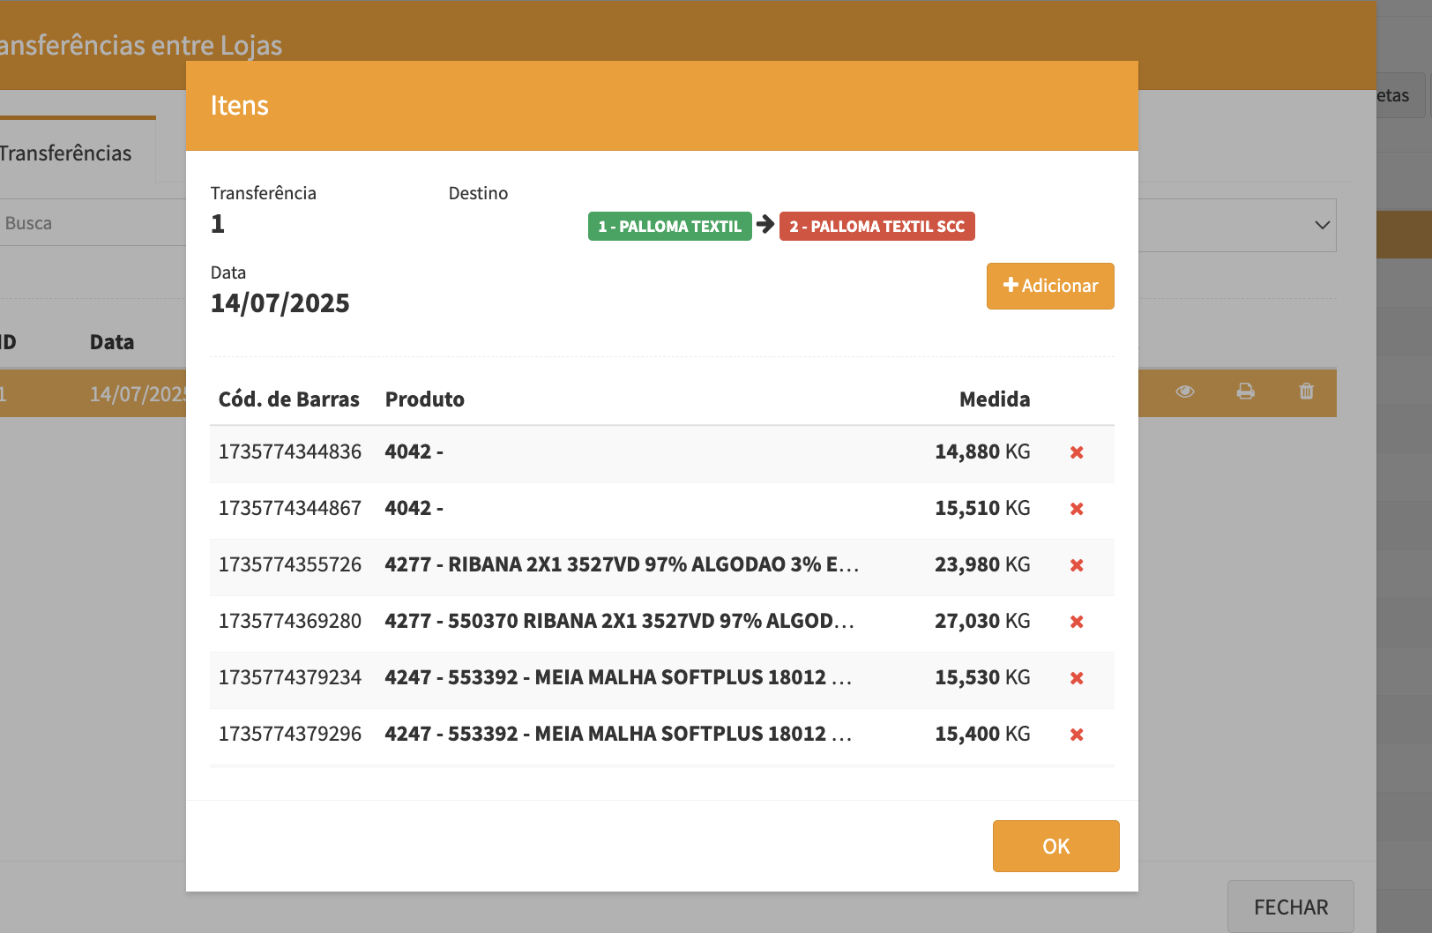Screen dimensions: 1432x933
Task: Confirm with the OK button
Action: coord(1055,847)
